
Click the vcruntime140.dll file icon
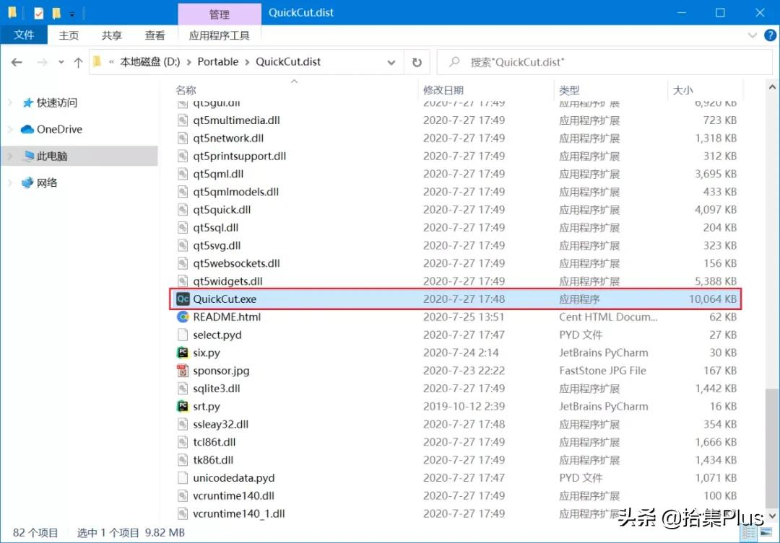[183, 496]
